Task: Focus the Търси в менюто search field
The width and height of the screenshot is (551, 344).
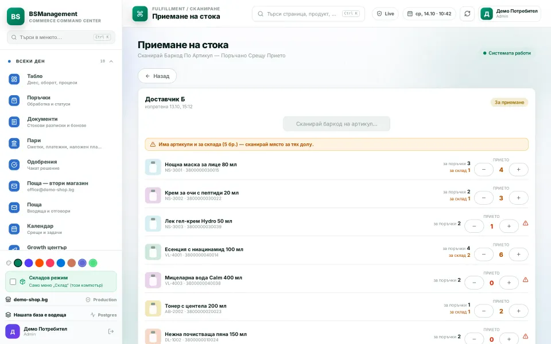Action: (x=61, y=37)
